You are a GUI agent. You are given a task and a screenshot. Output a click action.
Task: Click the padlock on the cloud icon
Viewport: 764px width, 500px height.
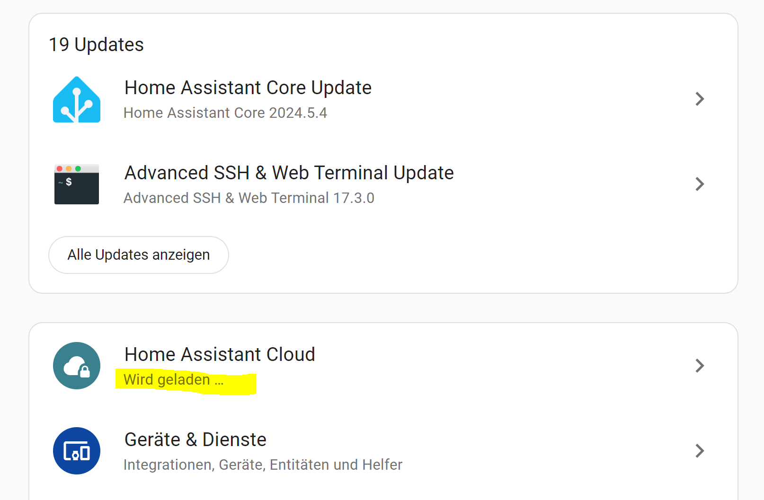tap(85, 372)
